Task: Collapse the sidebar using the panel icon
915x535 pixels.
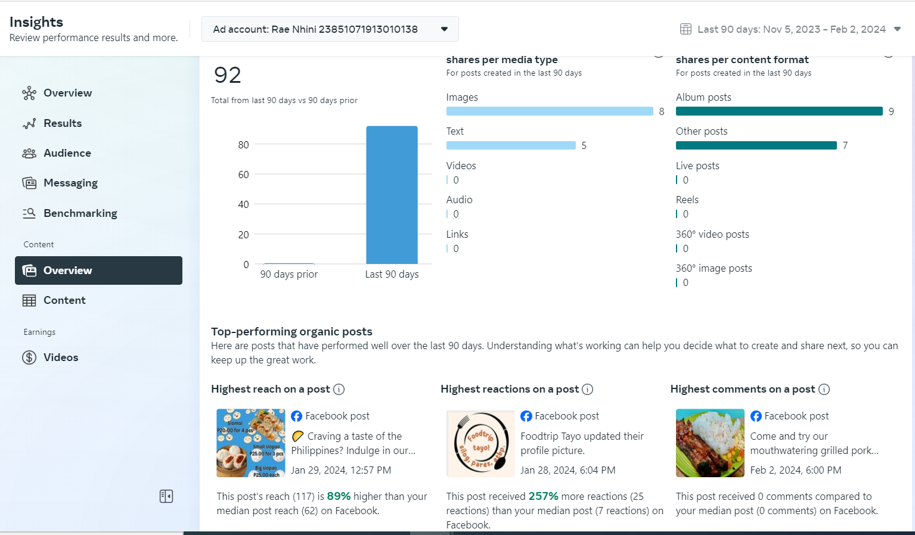Action: point(166,496)
